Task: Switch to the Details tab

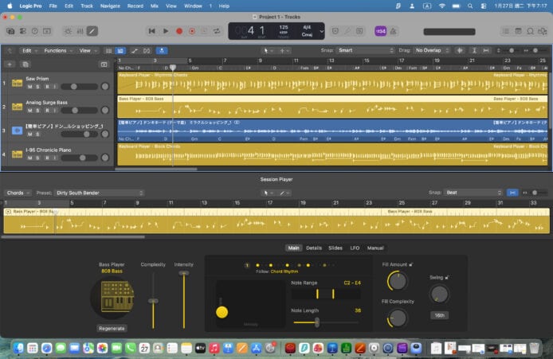Action: [x=314, y=248]
